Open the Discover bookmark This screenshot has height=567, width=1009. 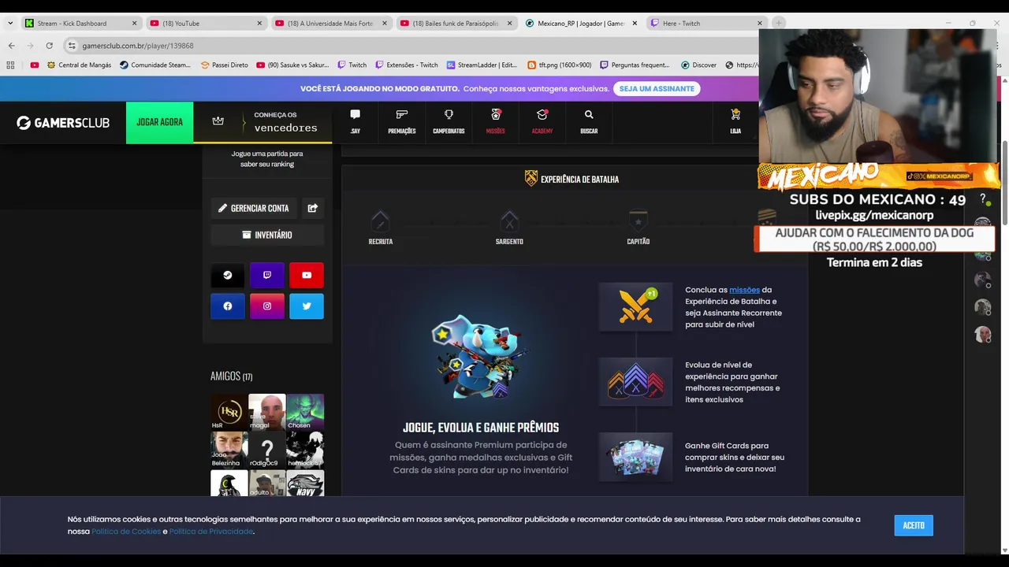click(698, 65)
